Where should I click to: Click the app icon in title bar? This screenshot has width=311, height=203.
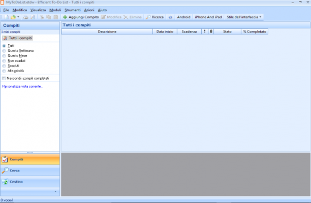coord(2,2)
